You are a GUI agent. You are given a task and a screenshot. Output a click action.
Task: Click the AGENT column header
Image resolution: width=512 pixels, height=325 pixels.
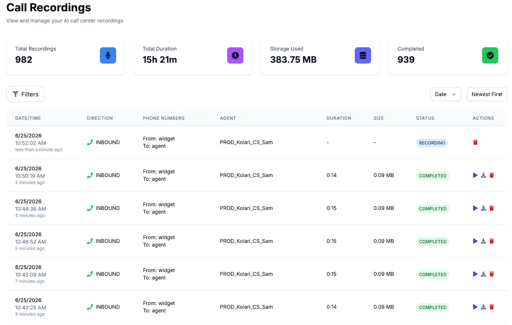[228, 118]
